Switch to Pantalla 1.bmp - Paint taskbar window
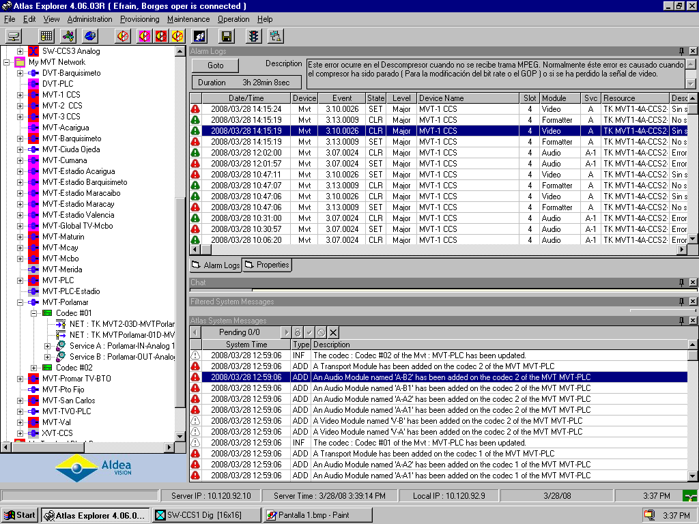This screenshot has height=524, width=699. click(x=318, y=515)
